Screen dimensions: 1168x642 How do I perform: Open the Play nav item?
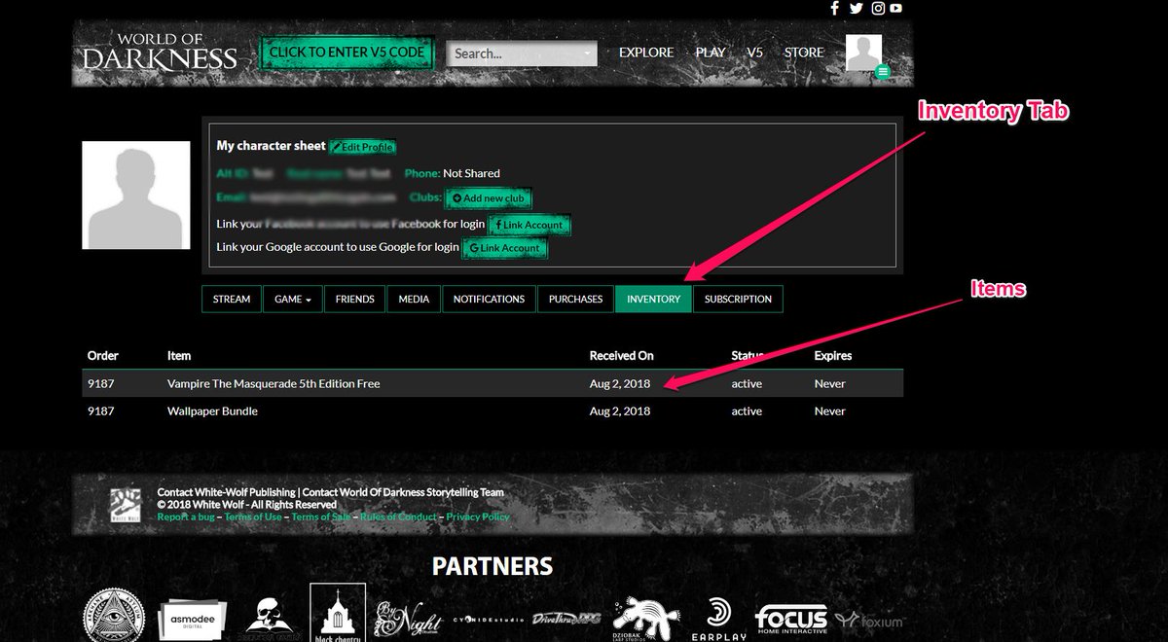click(x=711, y=53)
